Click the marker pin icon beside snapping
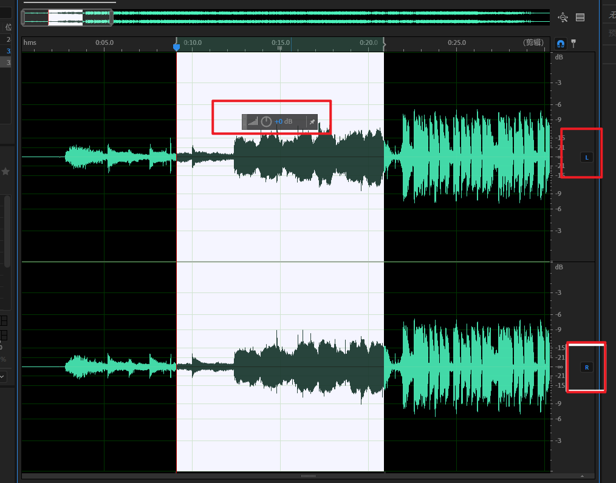Viewport: 616px width, 483px height. tap(573, 43)
